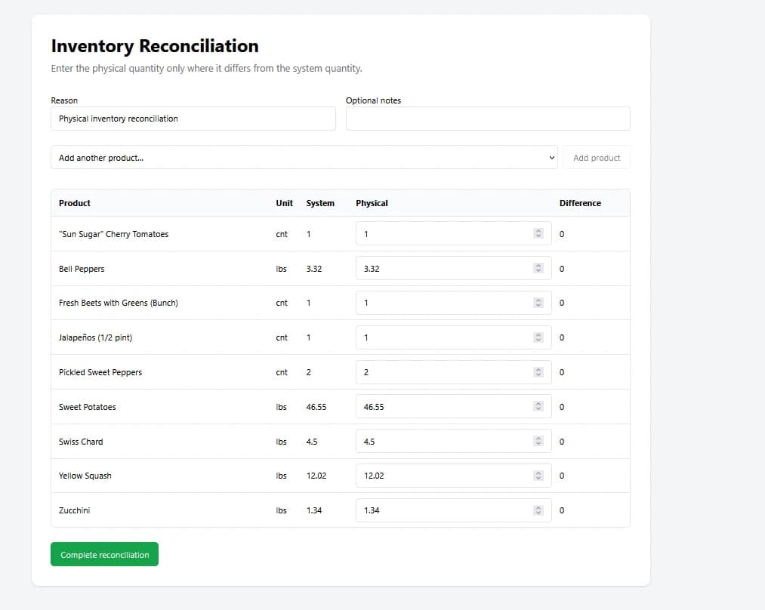Click the system quantity 1.34 for Zucchini

click(313, 510)
